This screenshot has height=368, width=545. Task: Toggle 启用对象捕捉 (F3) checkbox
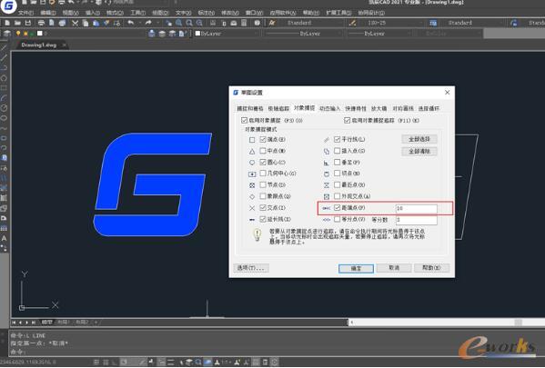pyautogui.click(x=244, y=121)
